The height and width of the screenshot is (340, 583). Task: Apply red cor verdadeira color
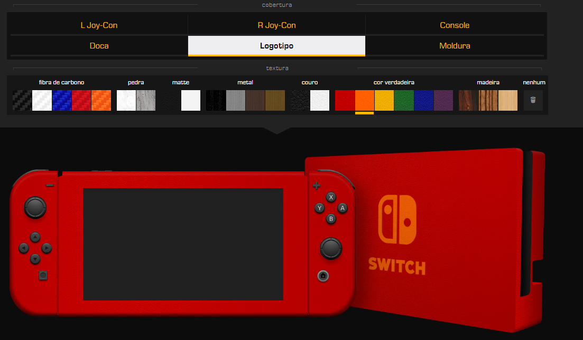click(345, 101)
